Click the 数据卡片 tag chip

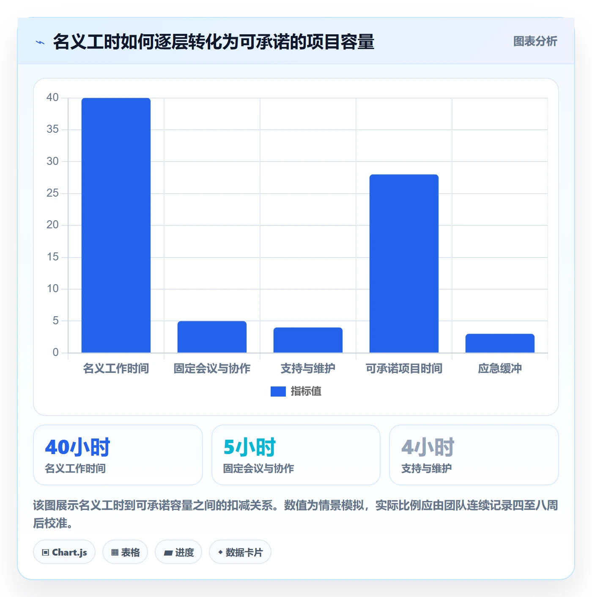[x=240, y=552]
